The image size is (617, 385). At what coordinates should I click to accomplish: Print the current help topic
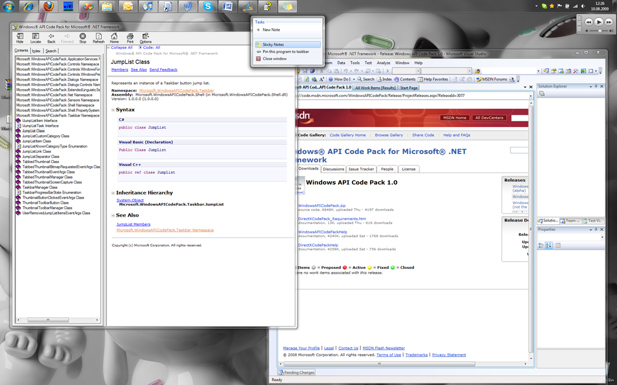point(130,38)
